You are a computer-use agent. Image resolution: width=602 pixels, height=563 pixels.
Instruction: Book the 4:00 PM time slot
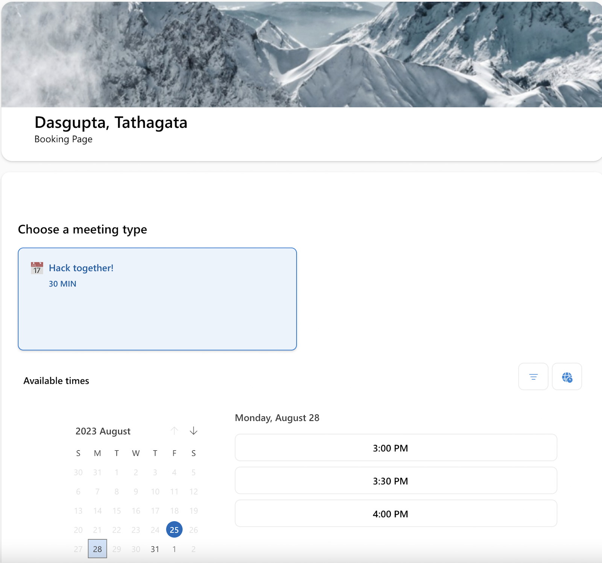[x=396, y=513]
